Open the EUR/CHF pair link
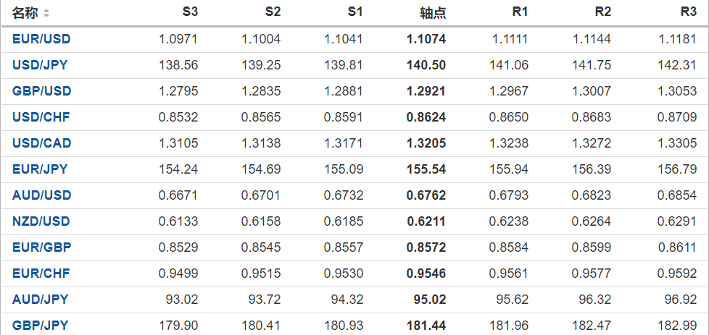709x335 pixels. click(x=41, y=273)
